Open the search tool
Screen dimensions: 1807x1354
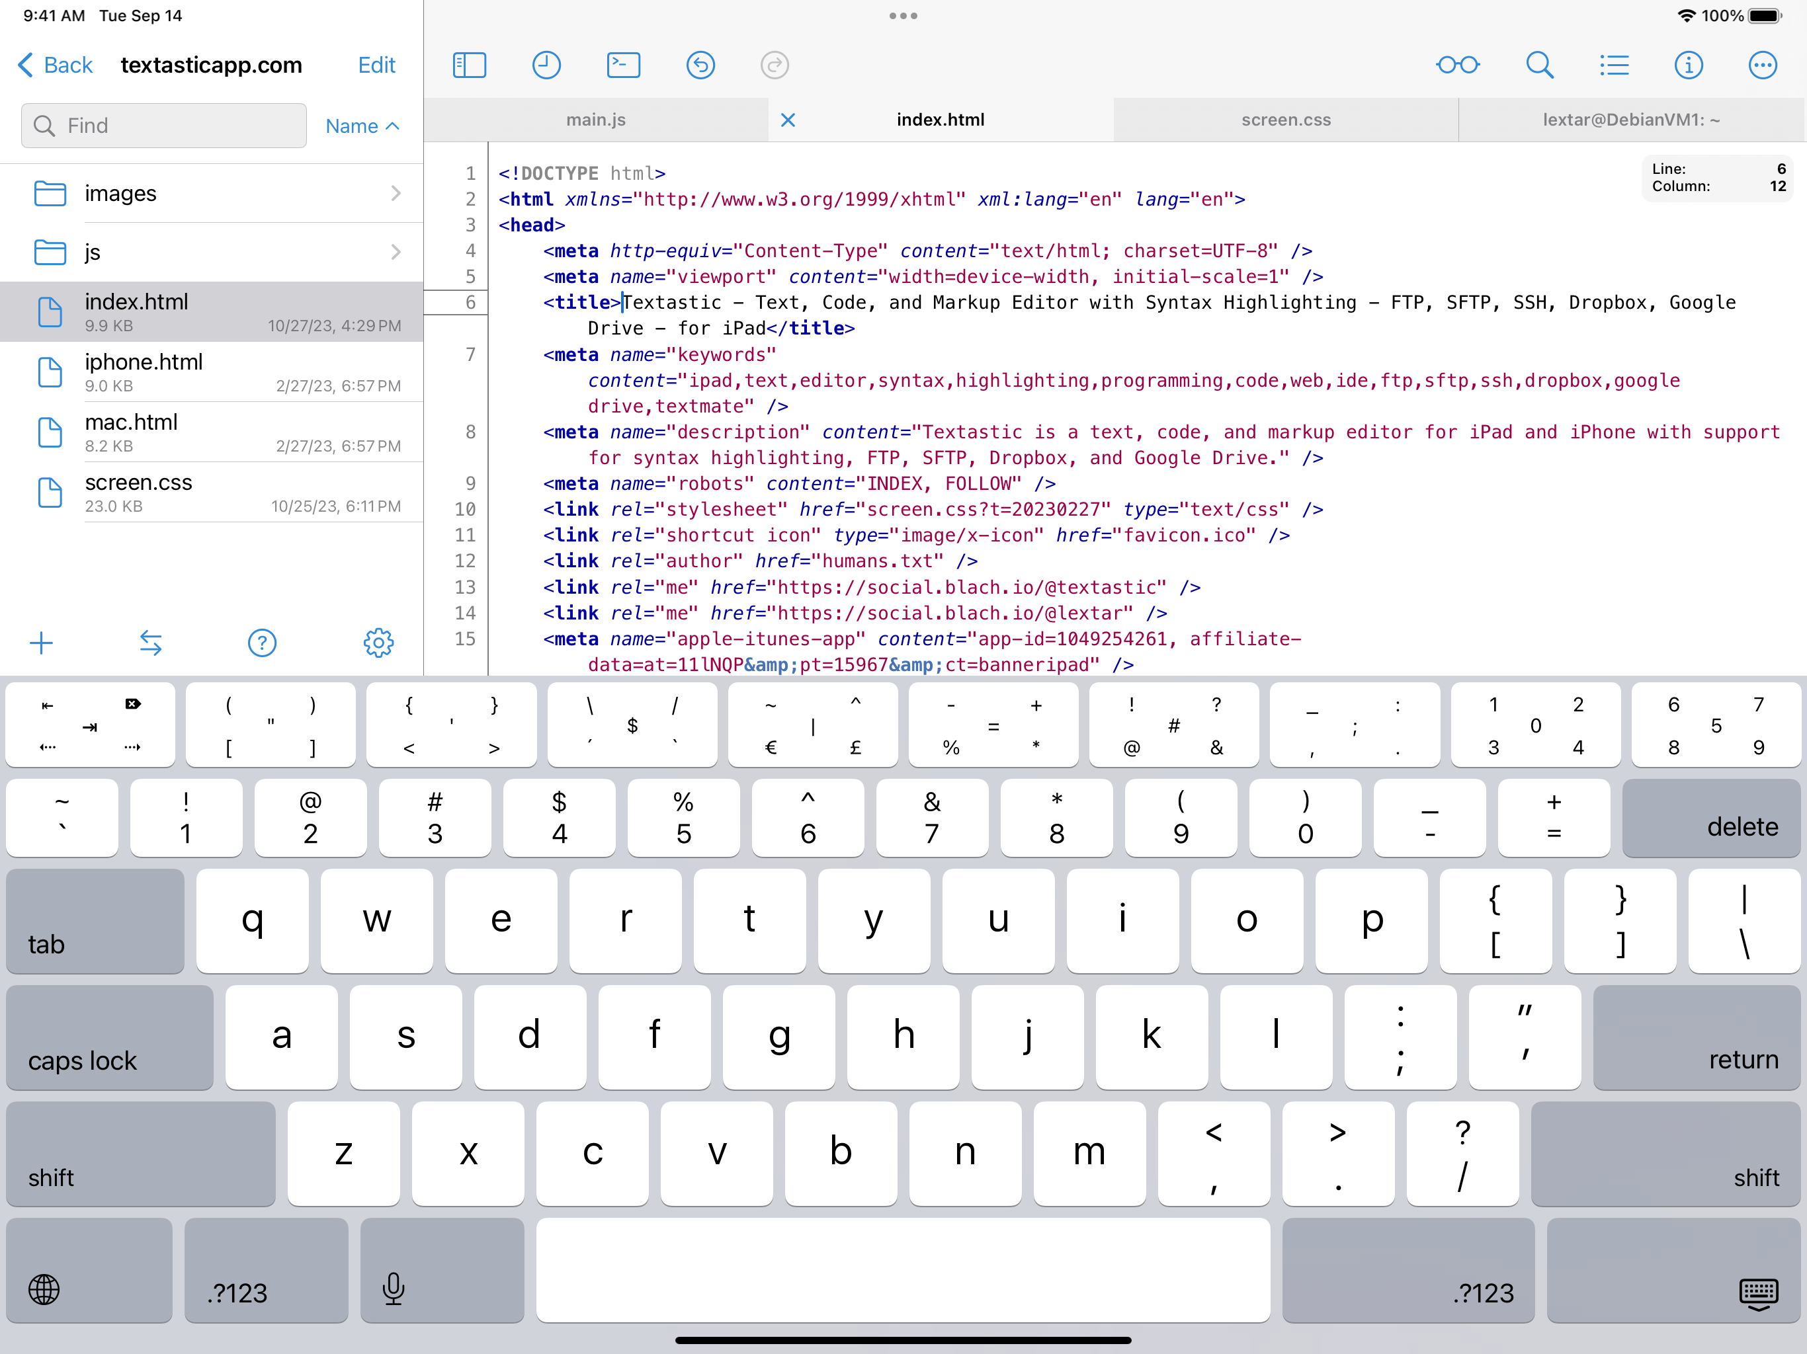coord(1539,65)
